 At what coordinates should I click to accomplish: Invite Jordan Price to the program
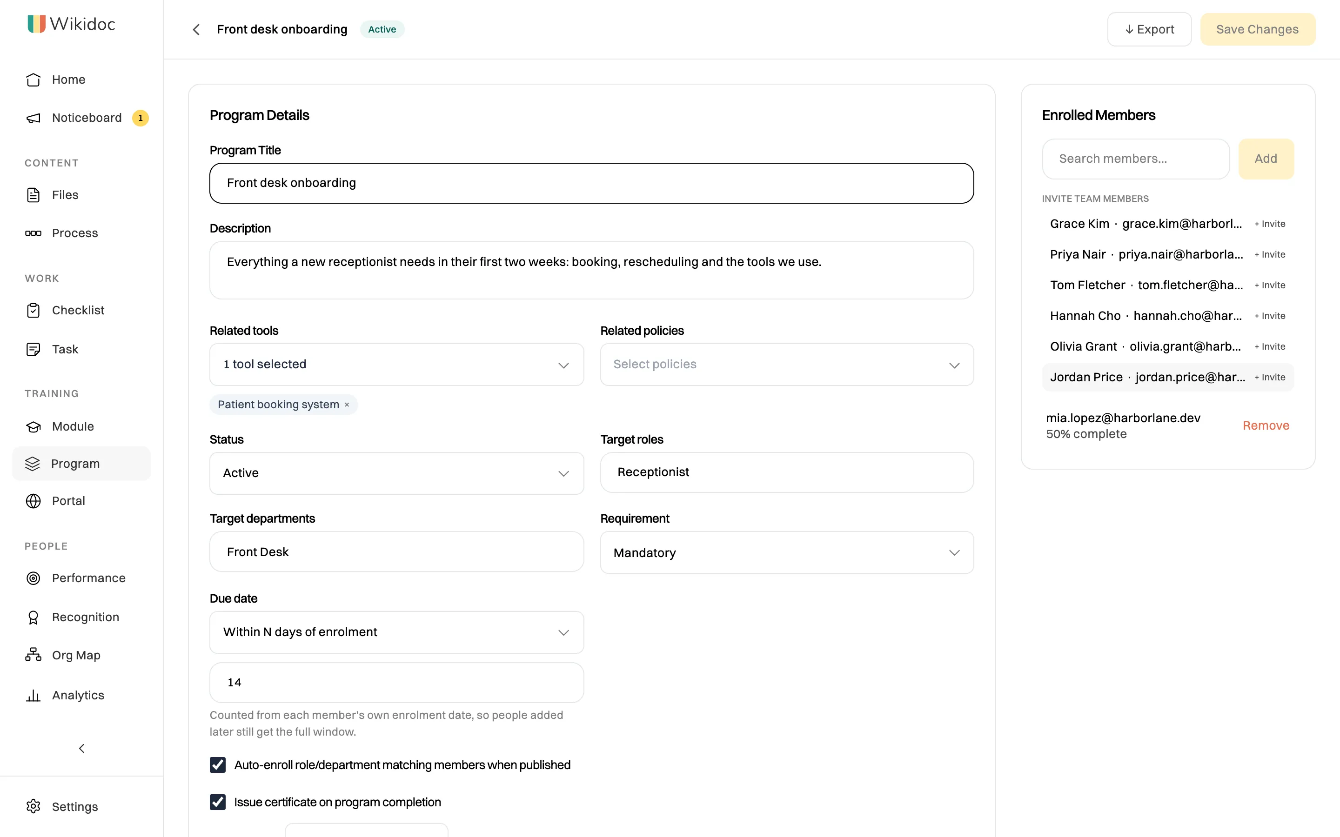coord(1270,378)
